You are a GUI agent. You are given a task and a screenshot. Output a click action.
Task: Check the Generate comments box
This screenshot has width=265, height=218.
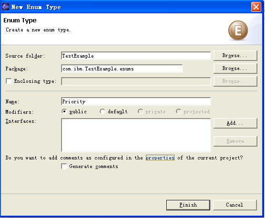coord(64,166)
